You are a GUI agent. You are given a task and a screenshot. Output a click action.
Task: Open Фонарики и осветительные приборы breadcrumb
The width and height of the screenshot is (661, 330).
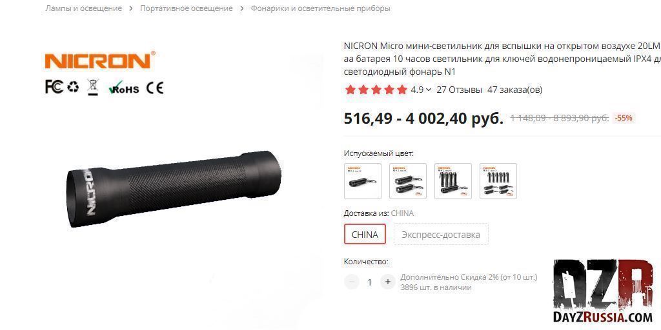point(321,8)
